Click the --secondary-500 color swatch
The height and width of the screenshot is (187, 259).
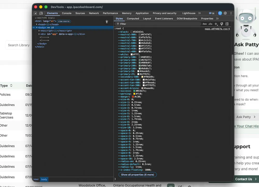point(142,77)
